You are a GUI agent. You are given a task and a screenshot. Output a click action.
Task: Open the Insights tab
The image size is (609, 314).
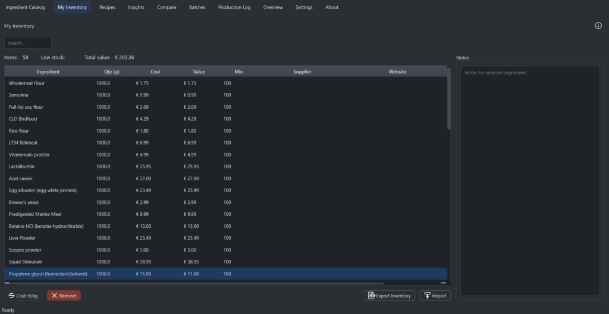point(136,7)
